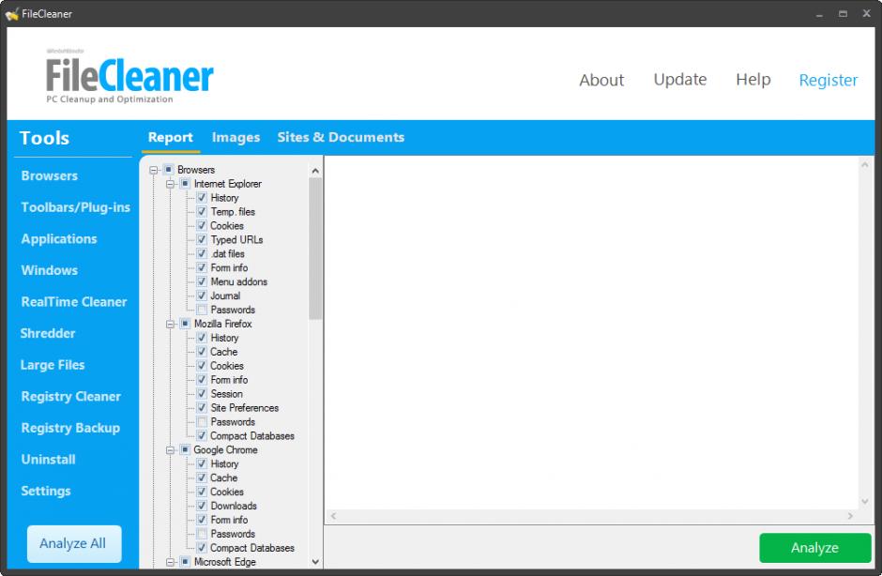Uncheck Menu addons checkbox
The image size is (882, 576).
click(x=202, y=281)
